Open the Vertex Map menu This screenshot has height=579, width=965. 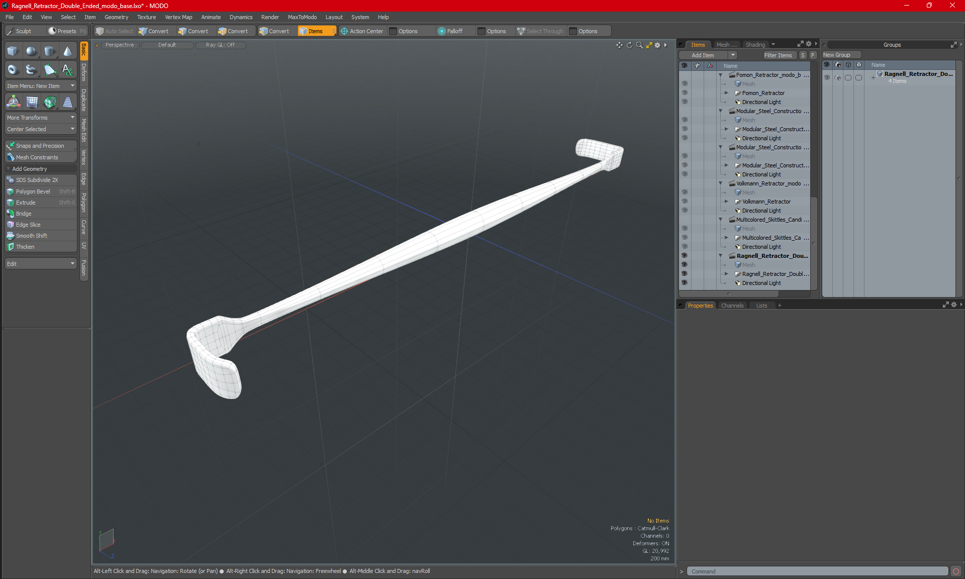178,17
